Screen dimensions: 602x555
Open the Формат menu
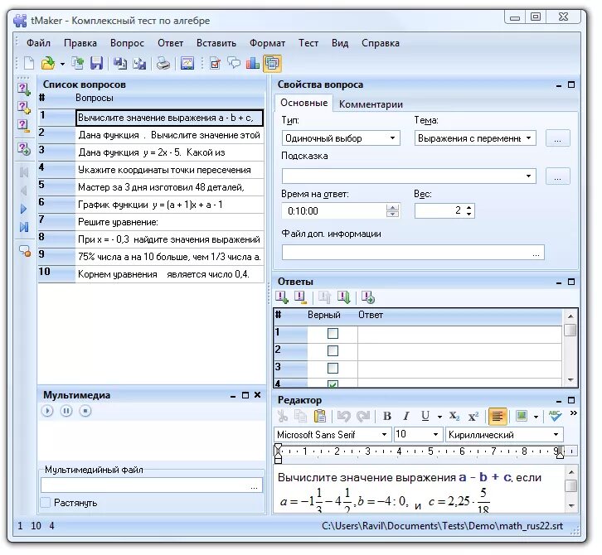267,43
